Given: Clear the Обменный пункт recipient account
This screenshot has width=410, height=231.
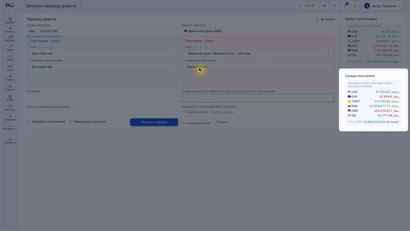Looking at the screenshot, I should click(x=328, y=54).
